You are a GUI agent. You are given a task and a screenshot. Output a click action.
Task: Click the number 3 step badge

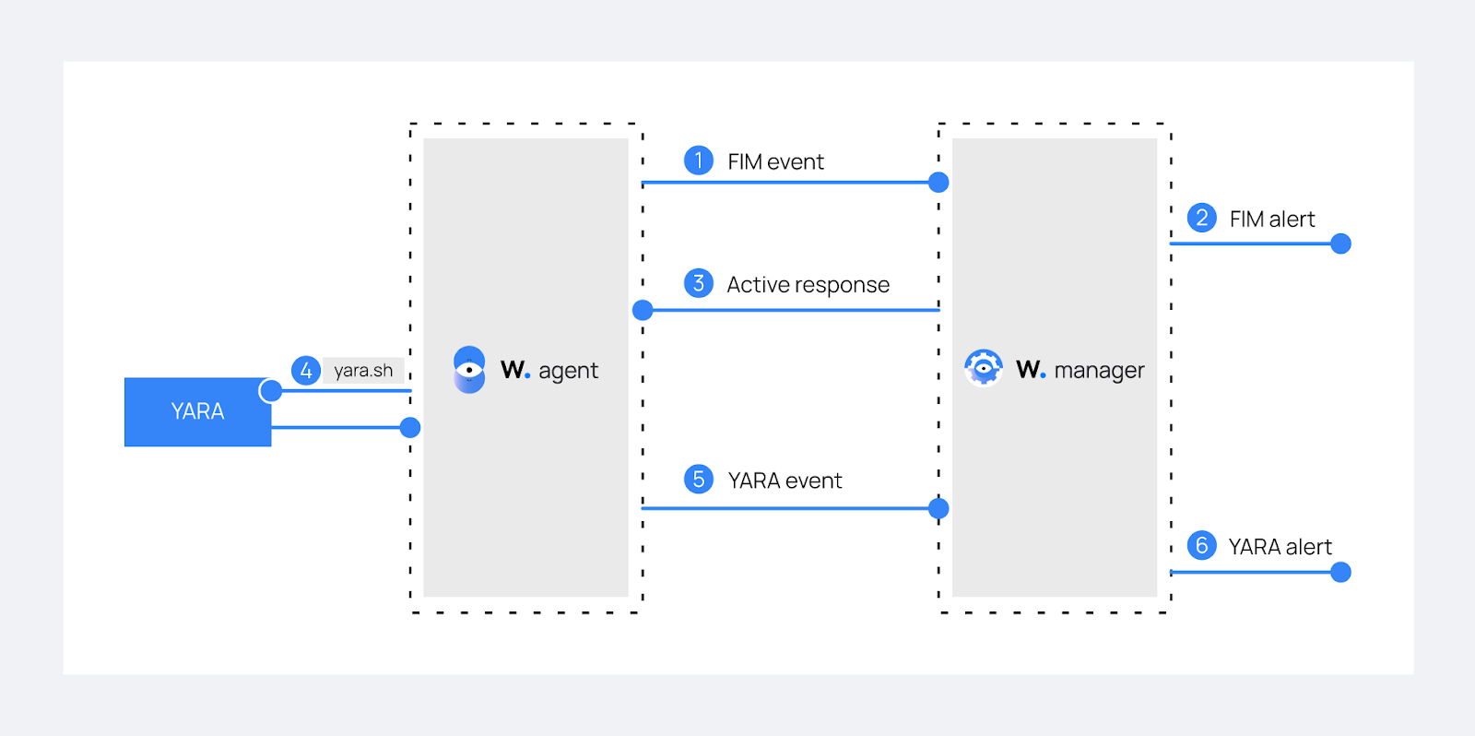point(699,283)
